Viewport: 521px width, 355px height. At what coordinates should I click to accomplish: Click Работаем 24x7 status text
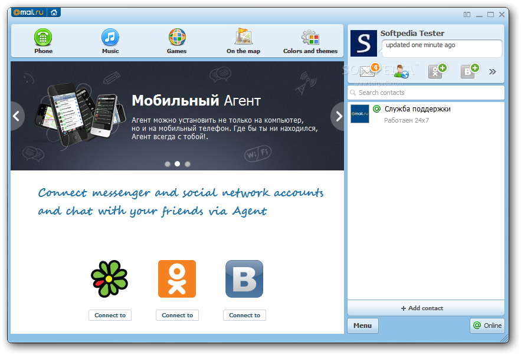(407, 120)
